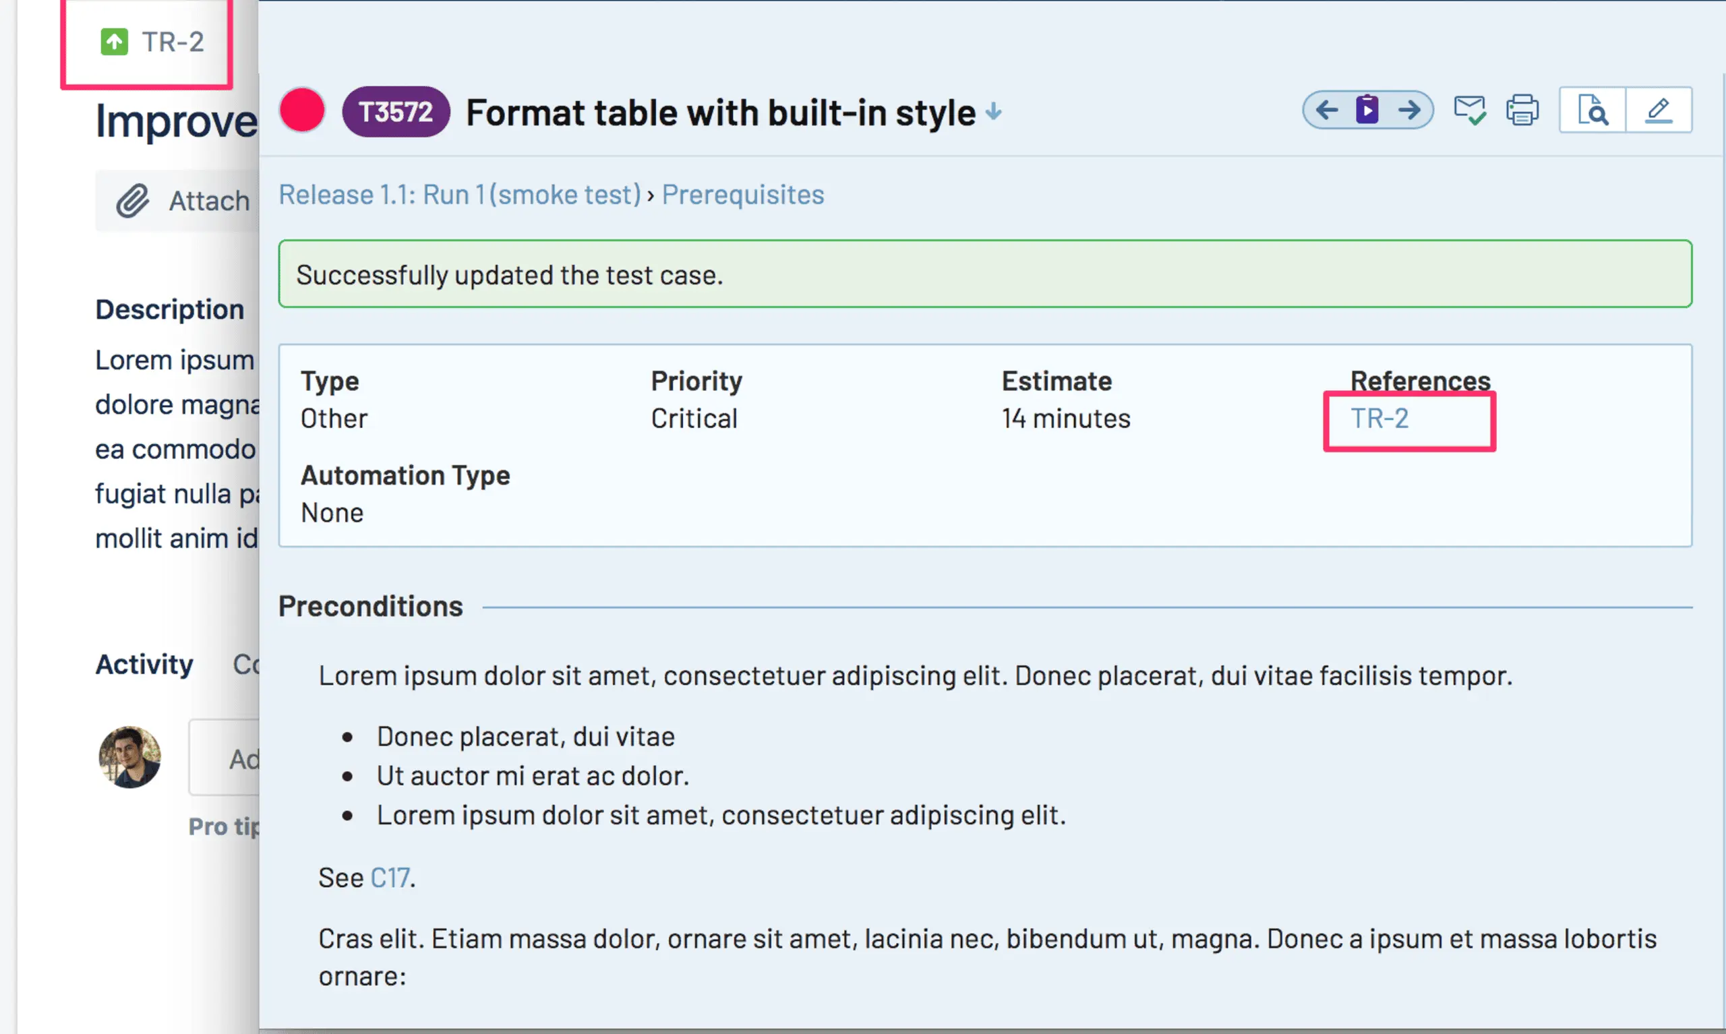Image resolution: width=1726 pixels, height=1034 pixels.
Task: Open dropdown arrow next to test title
Action: tap(994, 111)
